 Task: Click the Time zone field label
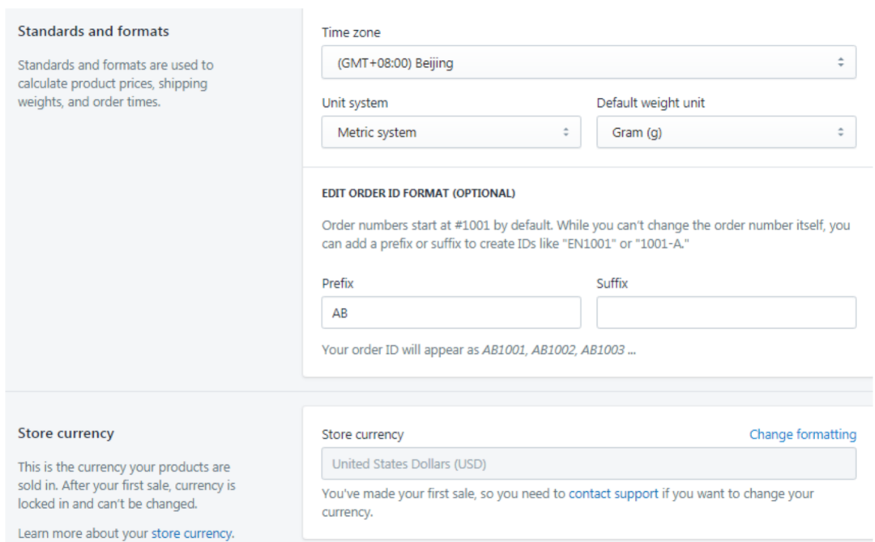(351, 33)
